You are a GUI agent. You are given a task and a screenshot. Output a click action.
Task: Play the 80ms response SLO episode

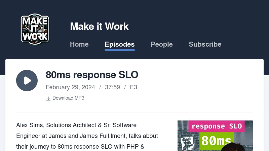click(x=27, y=81)
